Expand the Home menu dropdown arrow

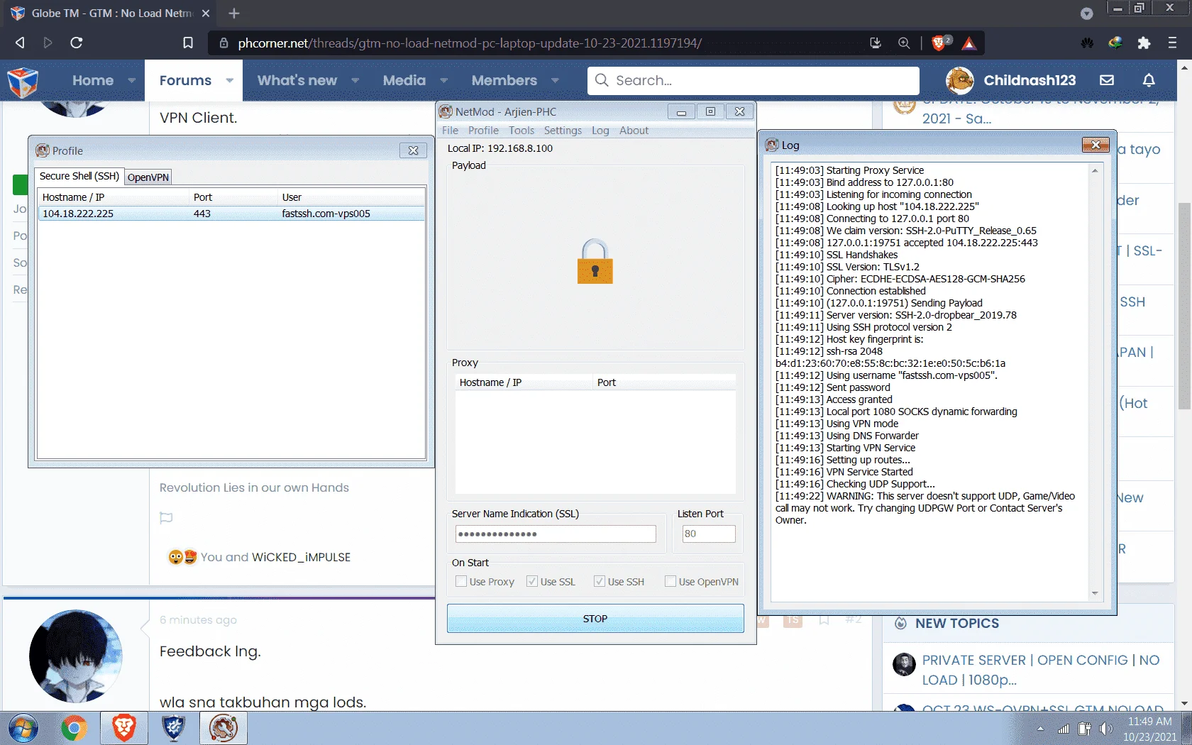coord(132,80)
